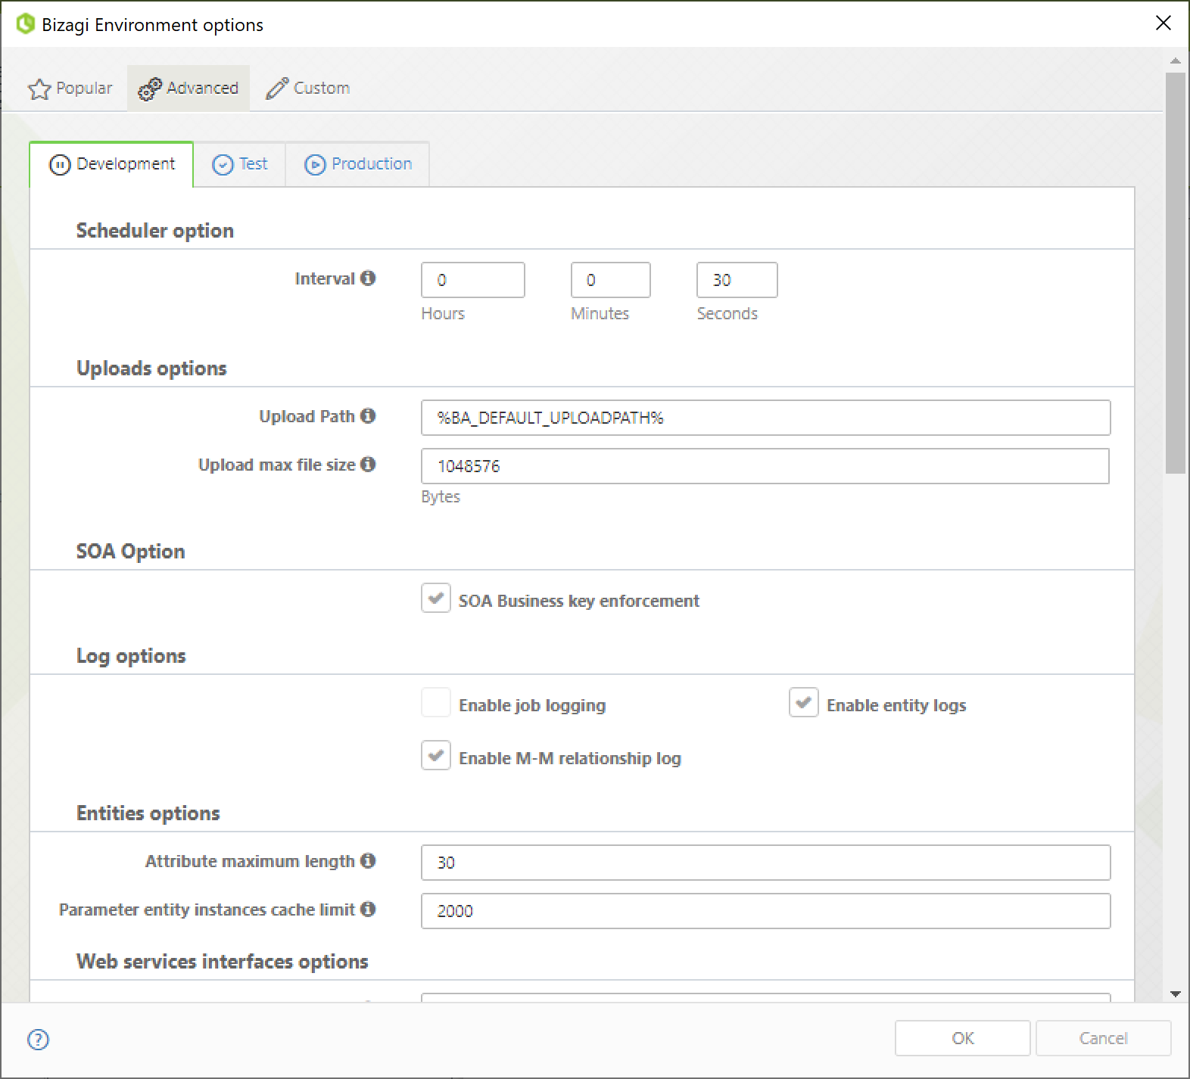Click the Upload max file size info icon

(368, 464)
